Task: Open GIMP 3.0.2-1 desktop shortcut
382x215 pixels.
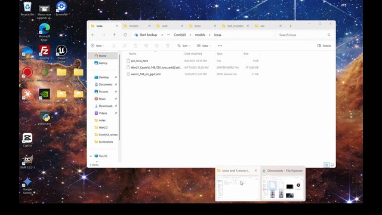Action: pyautogui.click(x=27, y=162)
